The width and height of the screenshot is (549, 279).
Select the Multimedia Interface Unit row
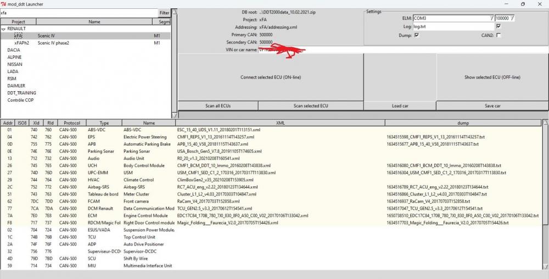click(x=271, y=266)
